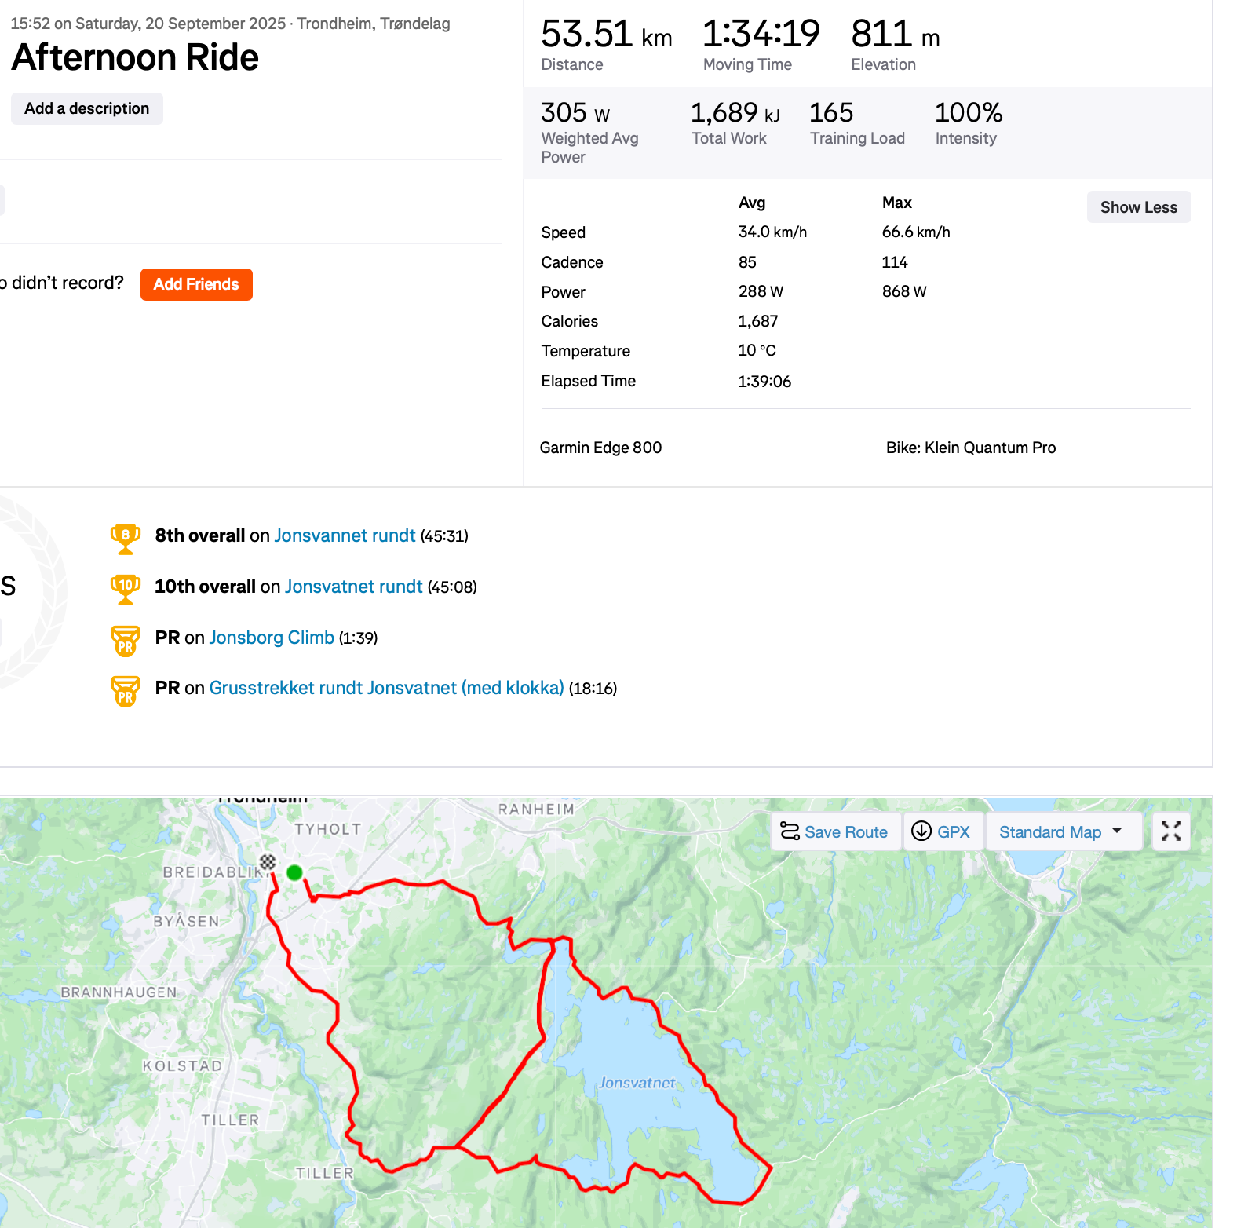1248x1228 pixels.
Task: Click the Grusstrekket PR medal icon
Action: point(126,691)
